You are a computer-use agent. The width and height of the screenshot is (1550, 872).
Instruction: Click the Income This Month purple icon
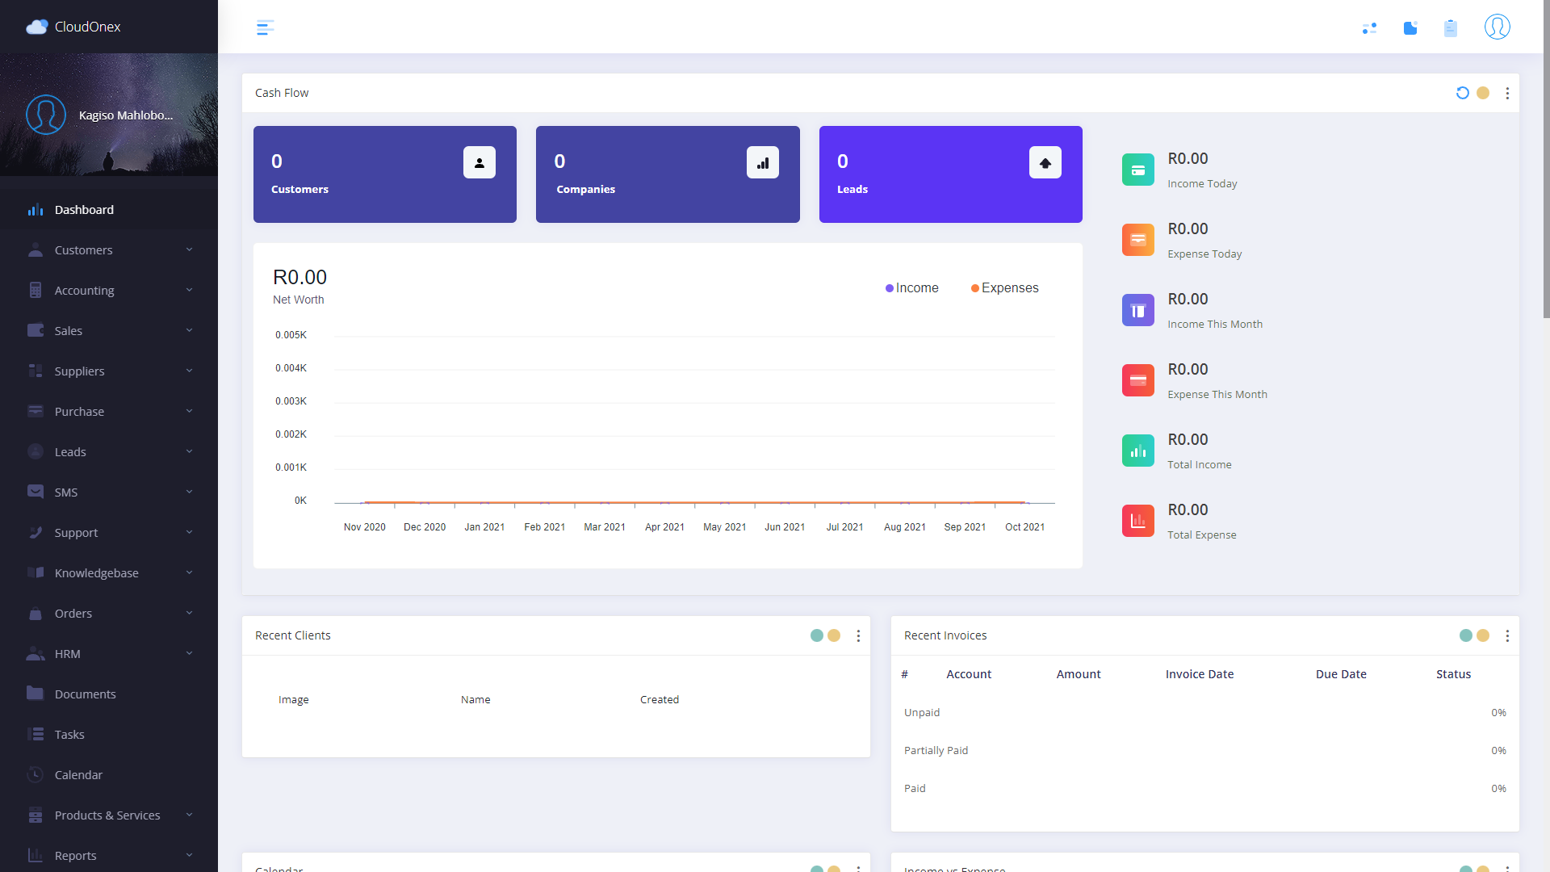pyautogui.click(x=1138, y=310)
